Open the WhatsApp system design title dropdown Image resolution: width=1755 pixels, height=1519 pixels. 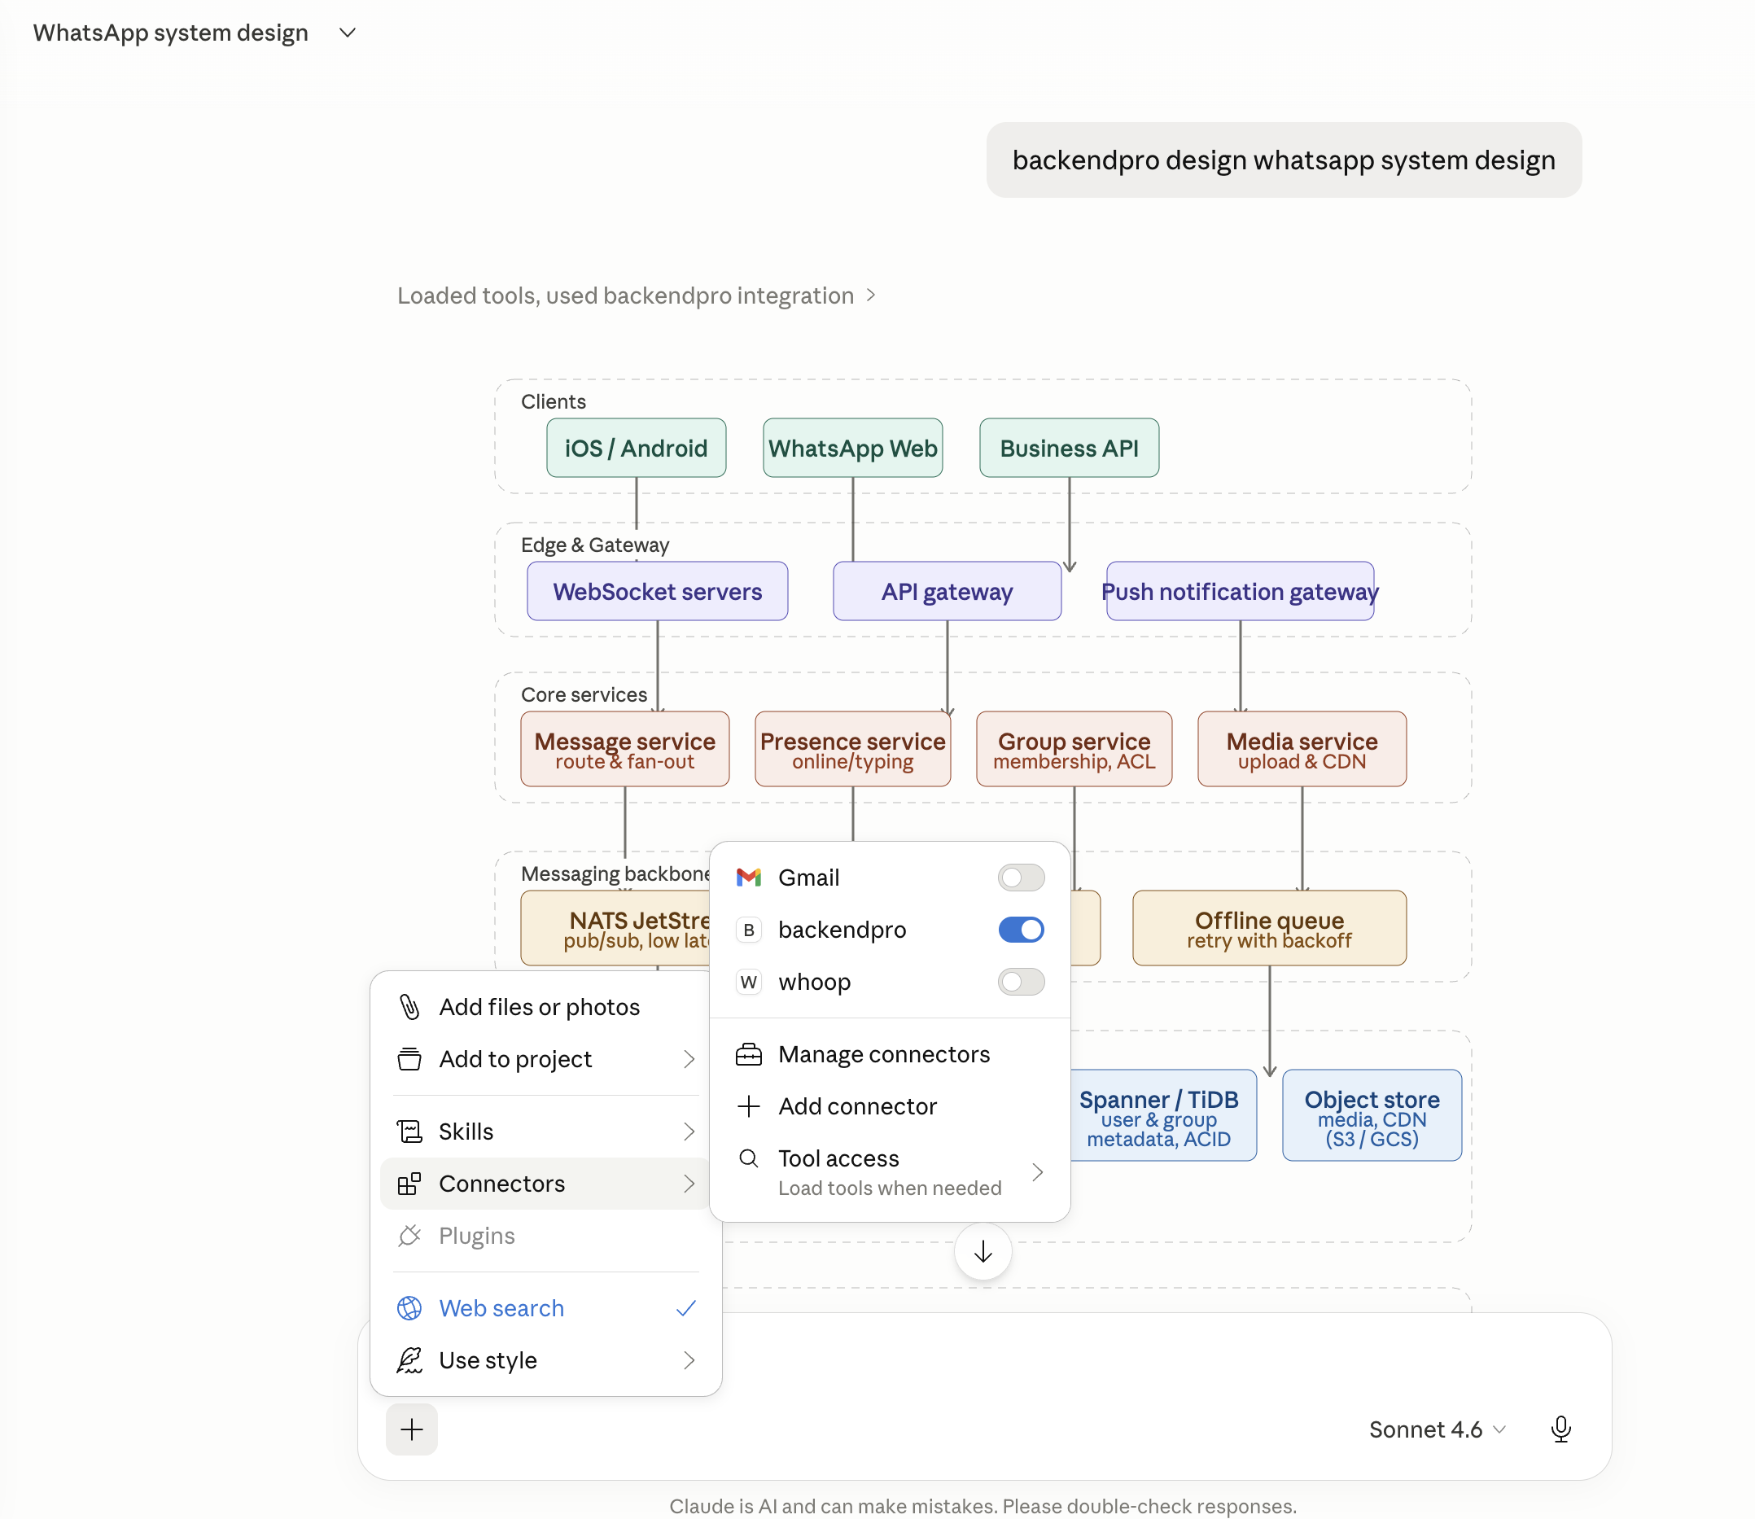tap(348, 33)
